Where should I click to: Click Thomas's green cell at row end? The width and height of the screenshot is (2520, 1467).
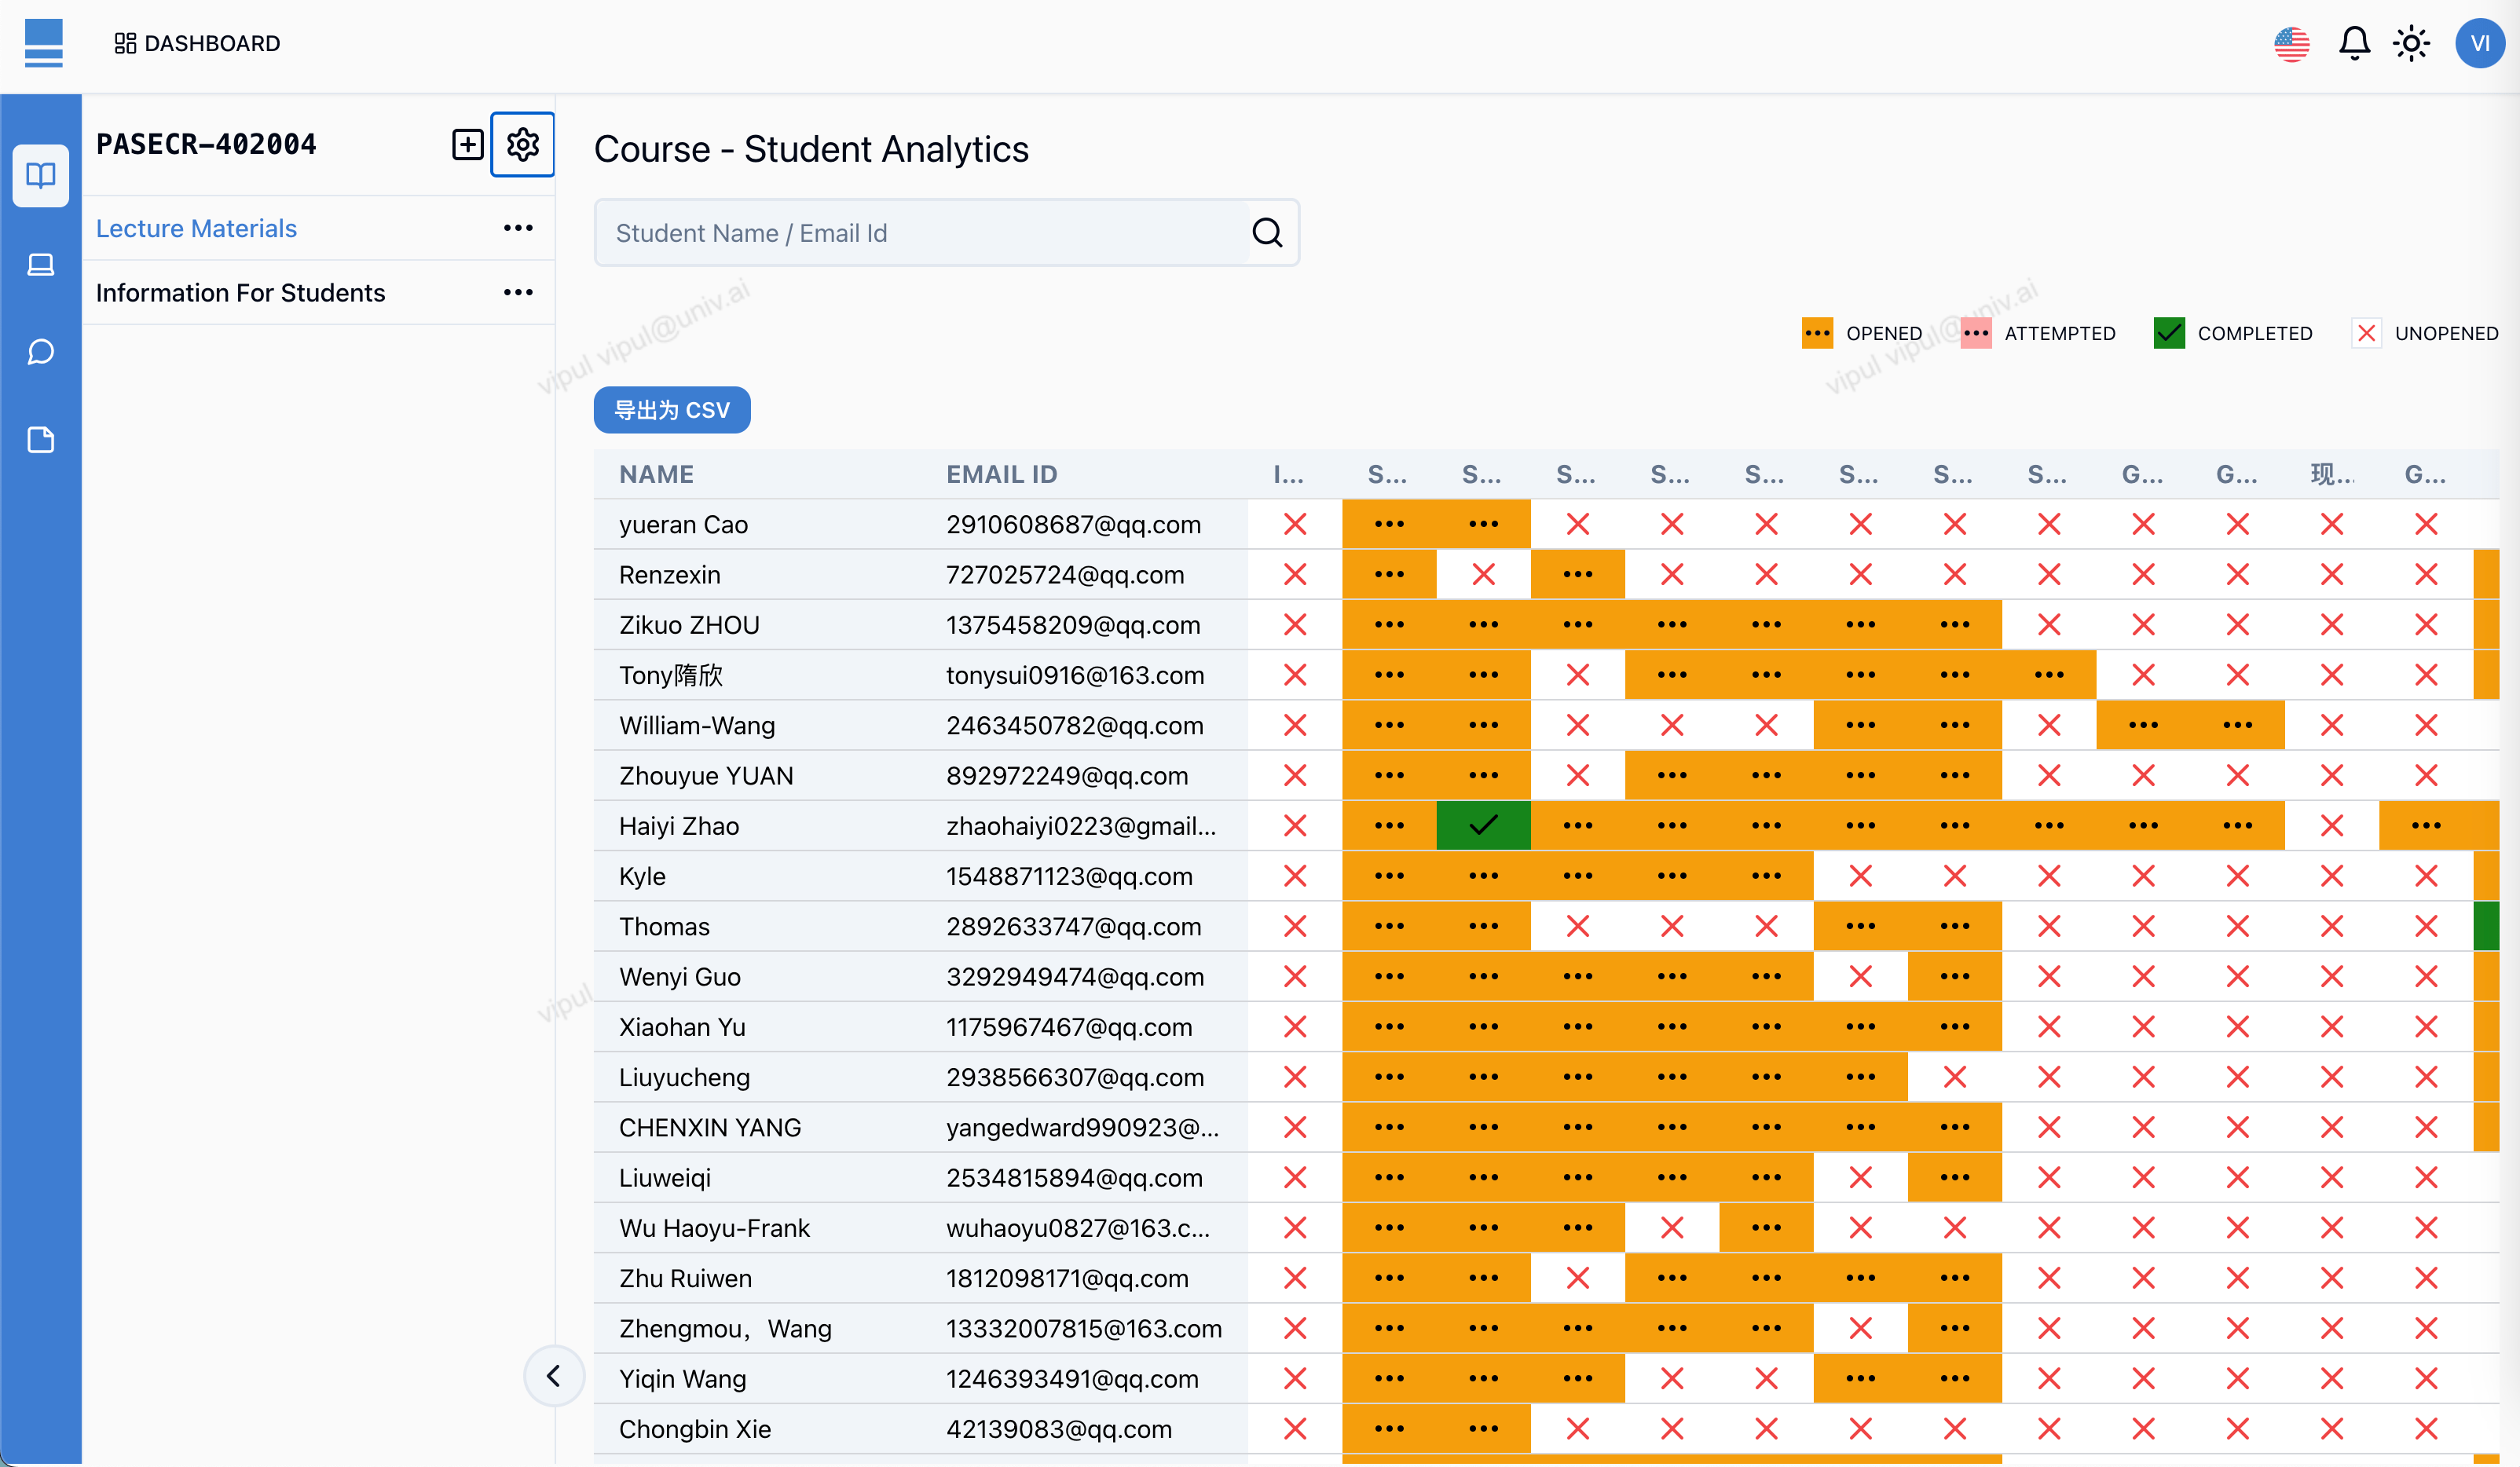click(2486, 926)
